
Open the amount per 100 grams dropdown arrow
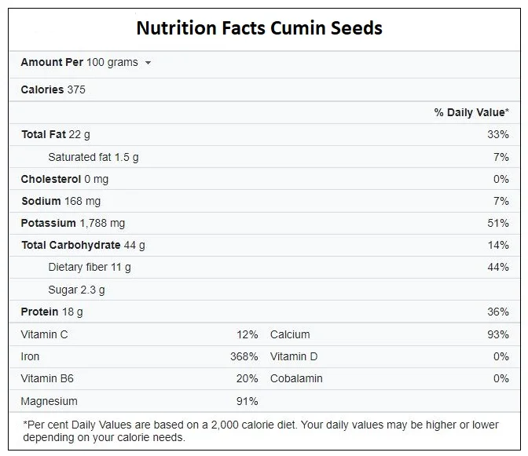(x=148, y=63)
